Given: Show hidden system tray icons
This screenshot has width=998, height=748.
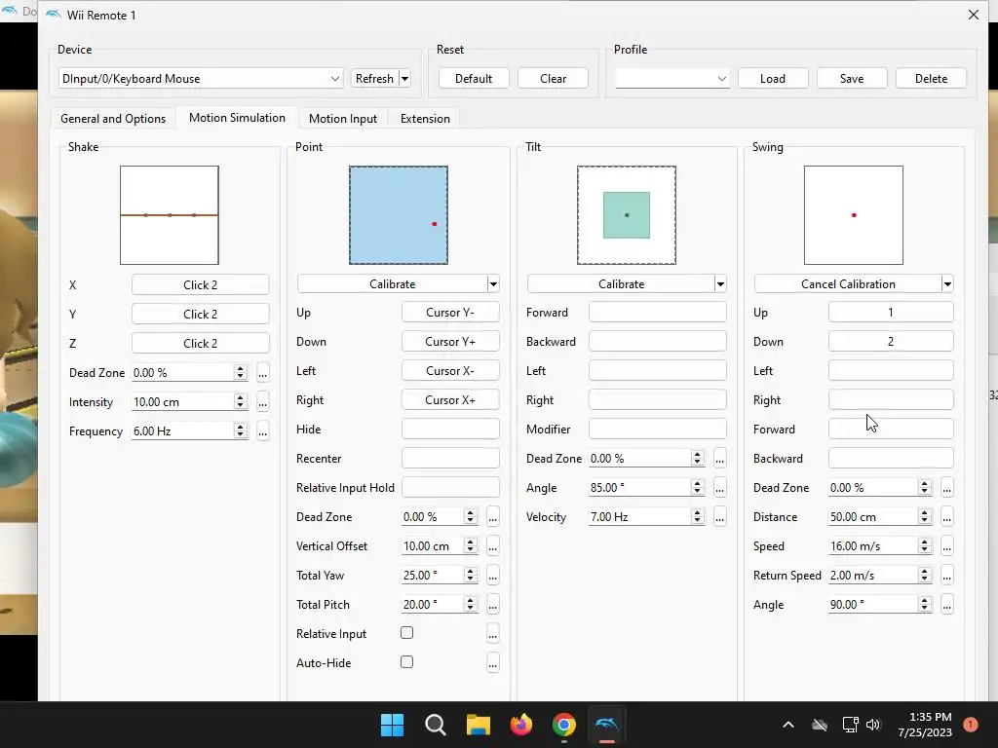Looking at the screenshot, I should (x=787, y=725).
